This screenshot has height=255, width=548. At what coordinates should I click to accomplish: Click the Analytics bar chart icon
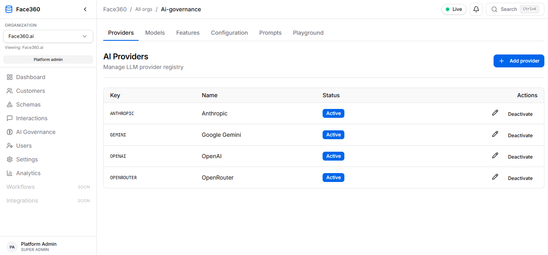tap(10, 173)
